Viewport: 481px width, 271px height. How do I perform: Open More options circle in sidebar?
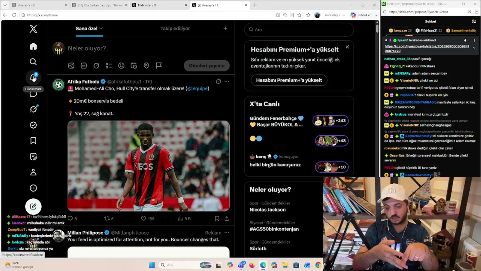[x=33, y=188]
